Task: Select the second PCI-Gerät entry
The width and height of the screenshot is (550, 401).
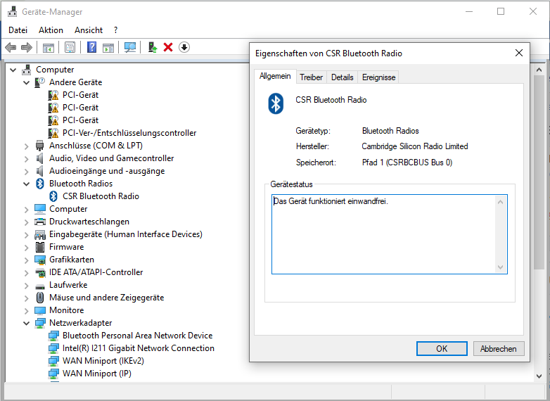Action: (x=80, y=108)
